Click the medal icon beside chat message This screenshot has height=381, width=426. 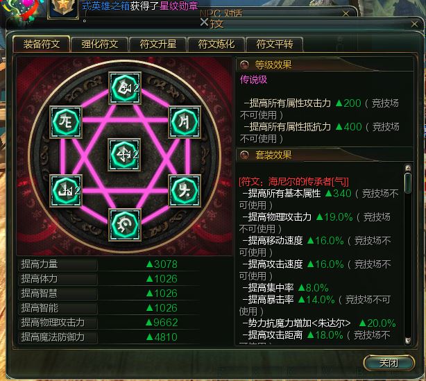(63, 8)
